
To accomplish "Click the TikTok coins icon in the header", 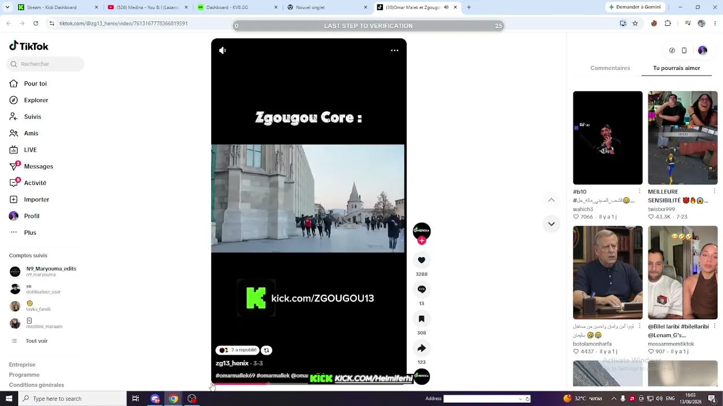I will (x=672, y=51).
